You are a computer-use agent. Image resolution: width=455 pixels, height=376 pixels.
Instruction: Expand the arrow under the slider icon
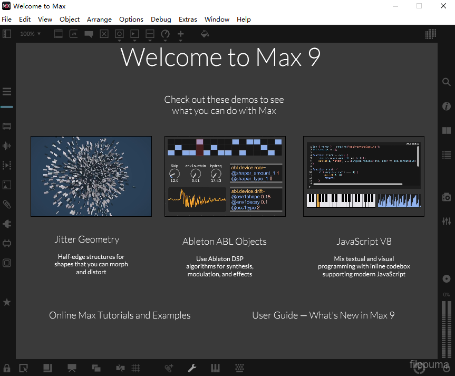tap(150, 41)
